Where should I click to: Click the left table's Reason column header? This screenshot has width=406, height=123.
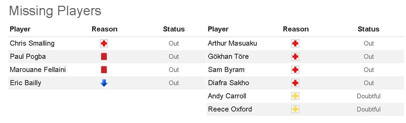click(104, 29)
